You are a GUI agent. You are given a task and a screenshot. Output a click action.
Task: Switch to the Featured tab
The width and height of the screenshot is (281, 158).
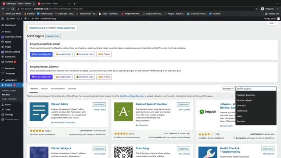(34, 89)
